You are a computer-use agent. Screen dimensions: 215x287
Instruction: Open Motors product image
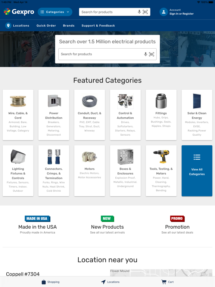90,157
